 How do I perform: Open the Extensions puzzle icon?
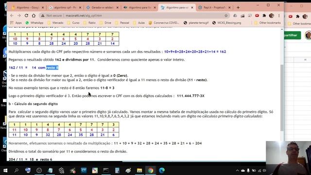(x=264, y=16)
